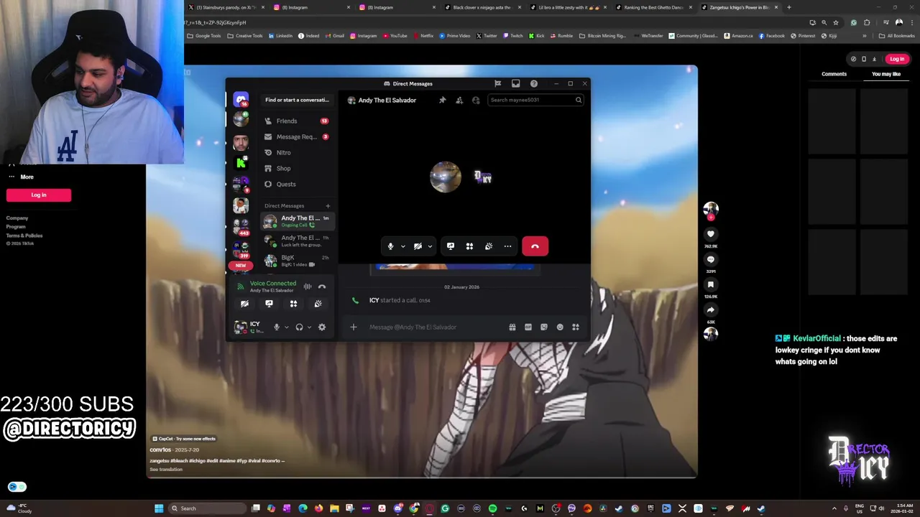Open Message Requests in Discord sidebar

(297, 137)
